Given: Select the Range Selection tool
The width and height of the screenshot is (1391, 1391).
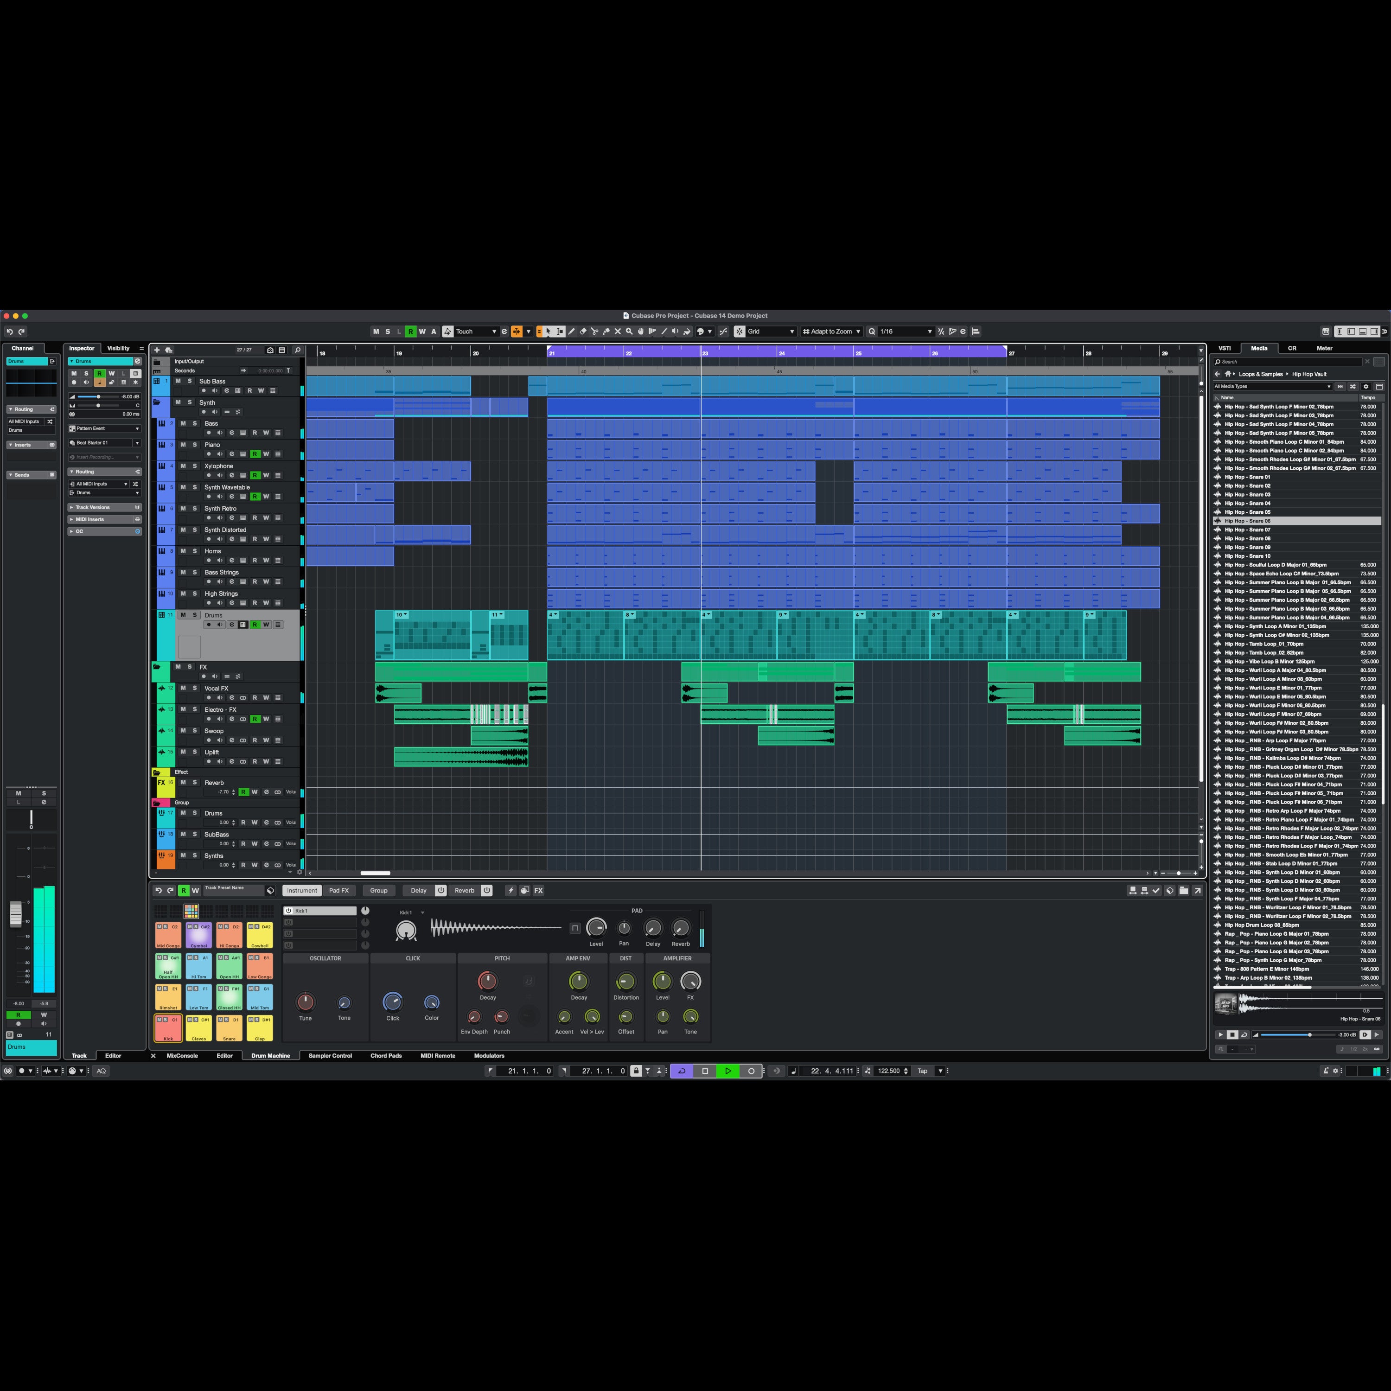Looking at the screenshot, I should pos(560,332).
